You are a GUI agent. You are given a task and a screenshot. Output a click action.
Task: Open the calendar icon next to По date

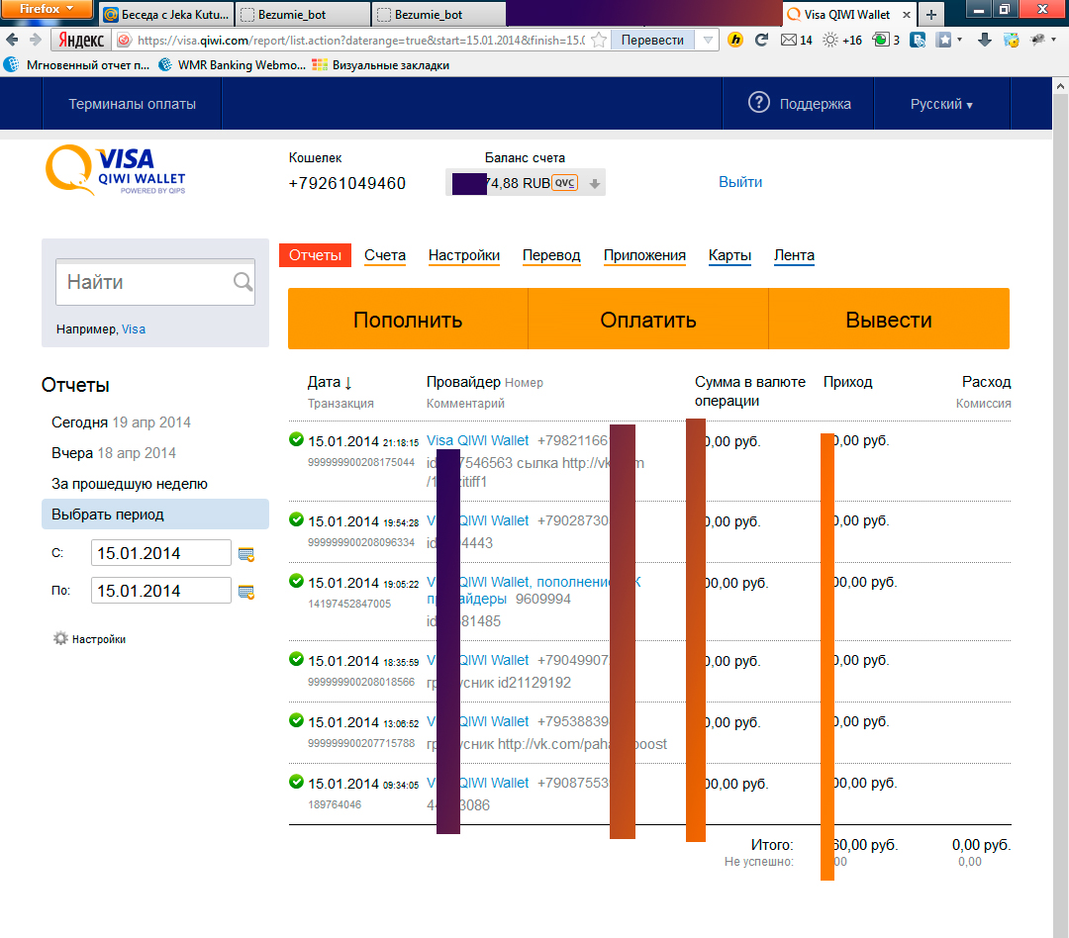(246, 592)
